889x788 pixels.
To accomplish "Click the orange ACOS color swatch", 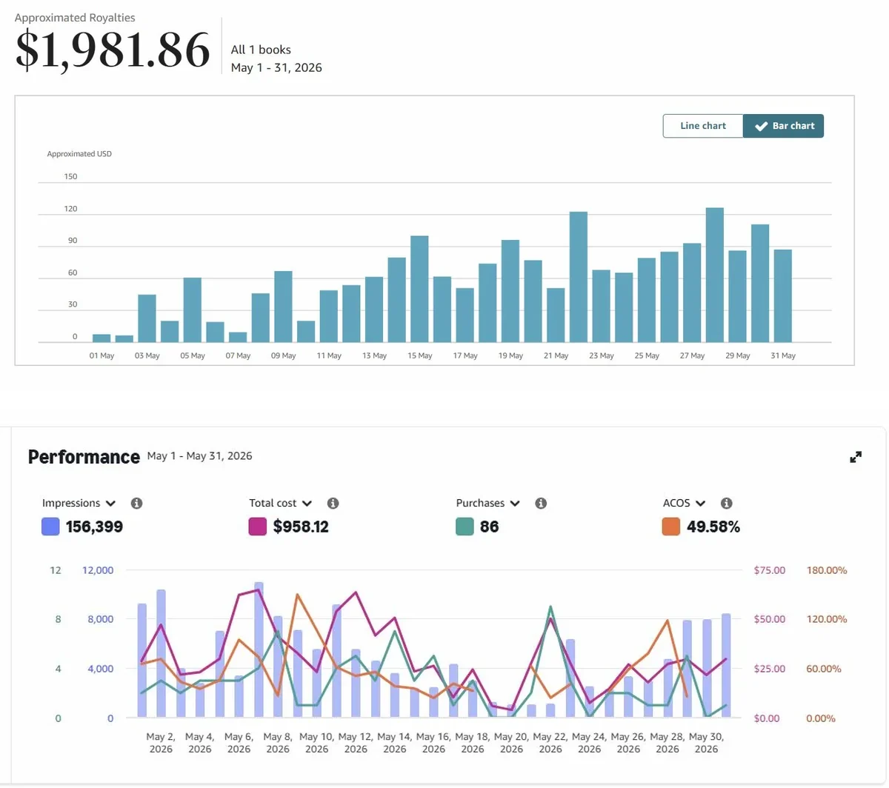I will coord(671,527).
